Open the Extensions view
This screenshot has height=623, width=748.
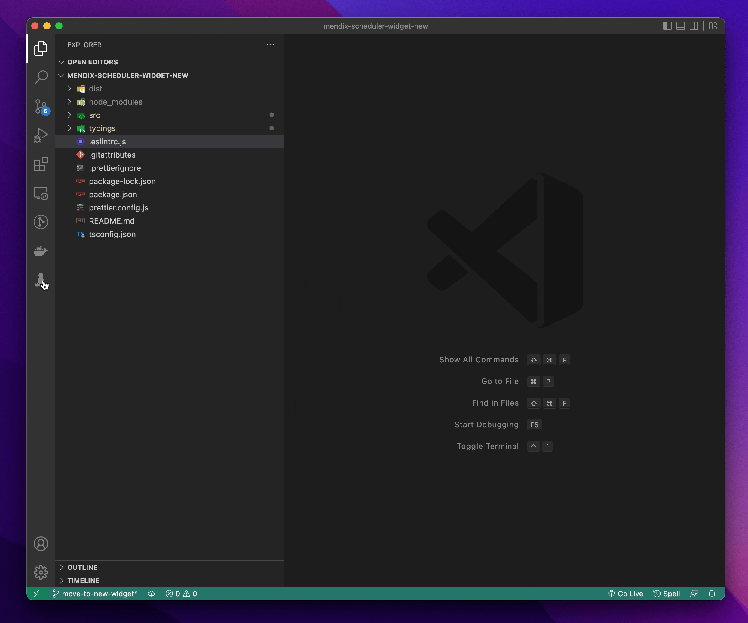tap(41, 164)
